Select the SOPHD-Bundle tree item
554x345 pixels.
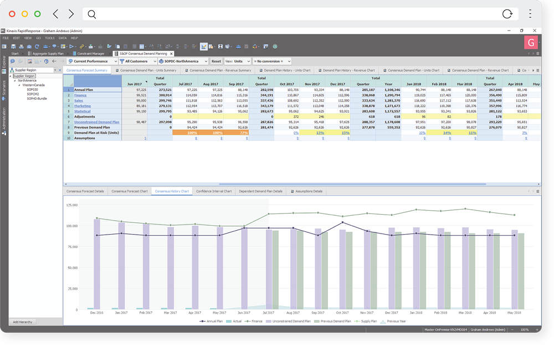(x=37, y=99)
